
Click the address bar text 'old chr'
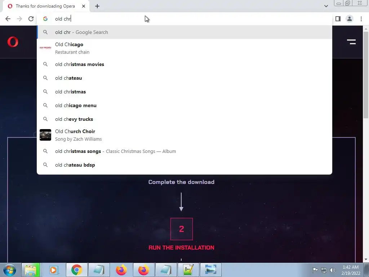click(x=63, y=19)
